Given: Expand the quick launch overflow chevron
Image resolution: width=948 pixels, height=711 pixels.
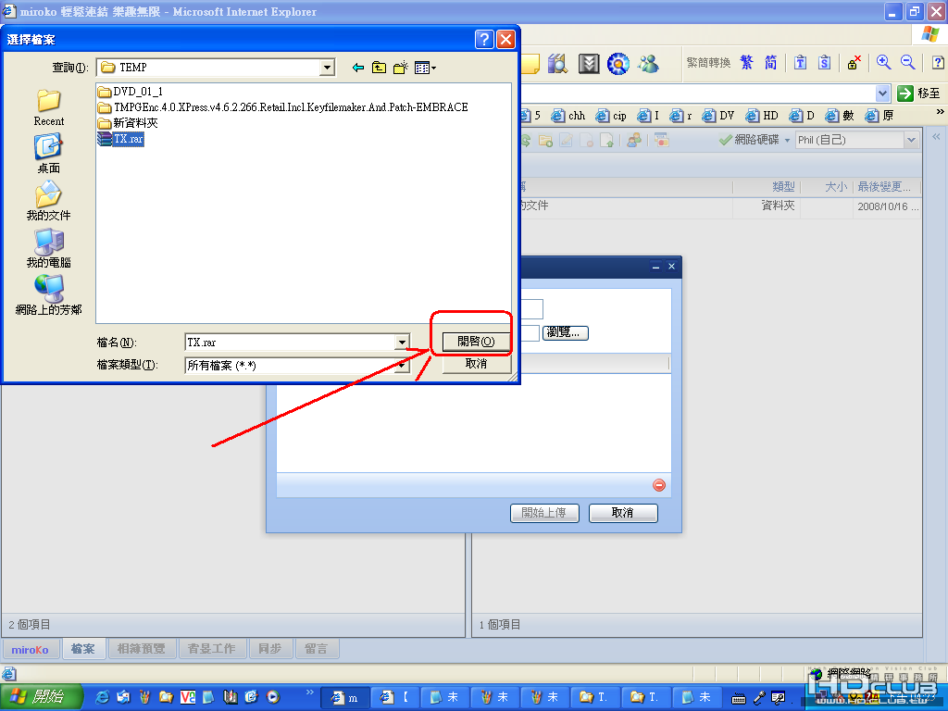Looking at the screenshot, I should [x=310, y=692].
